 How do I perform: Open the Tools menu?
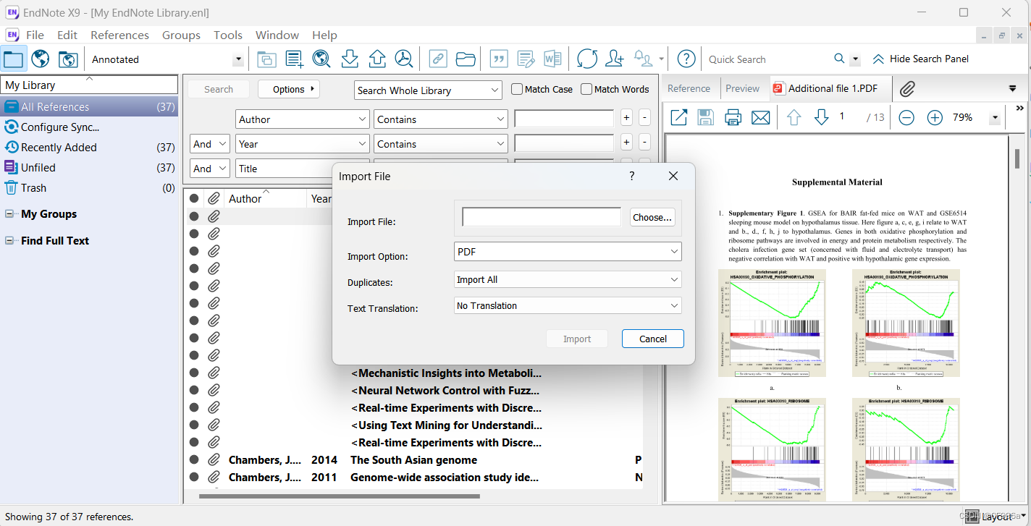coord(228,35)
